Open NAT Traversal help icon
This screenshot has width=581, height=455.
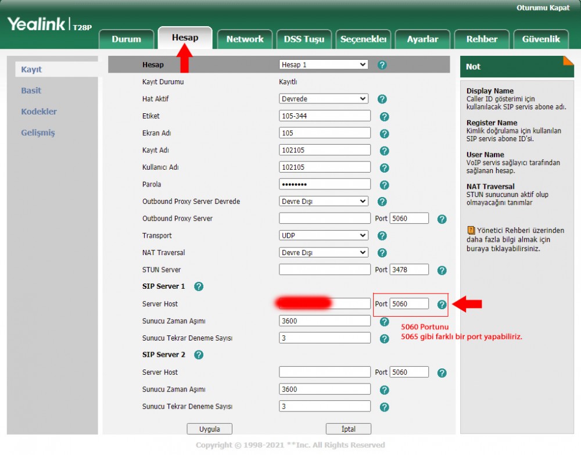tap(382, 253)
